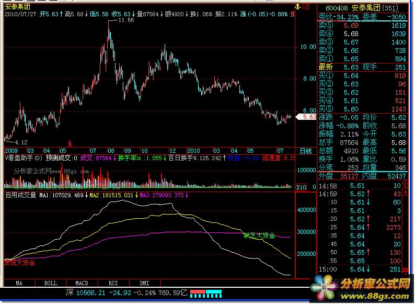415x304 pixels.
Task: Switch to the BOLL indicator tab
Action: tap(50, 283)
